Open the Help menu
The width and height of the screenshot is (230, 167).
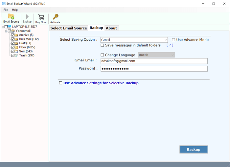click(15, 10)
